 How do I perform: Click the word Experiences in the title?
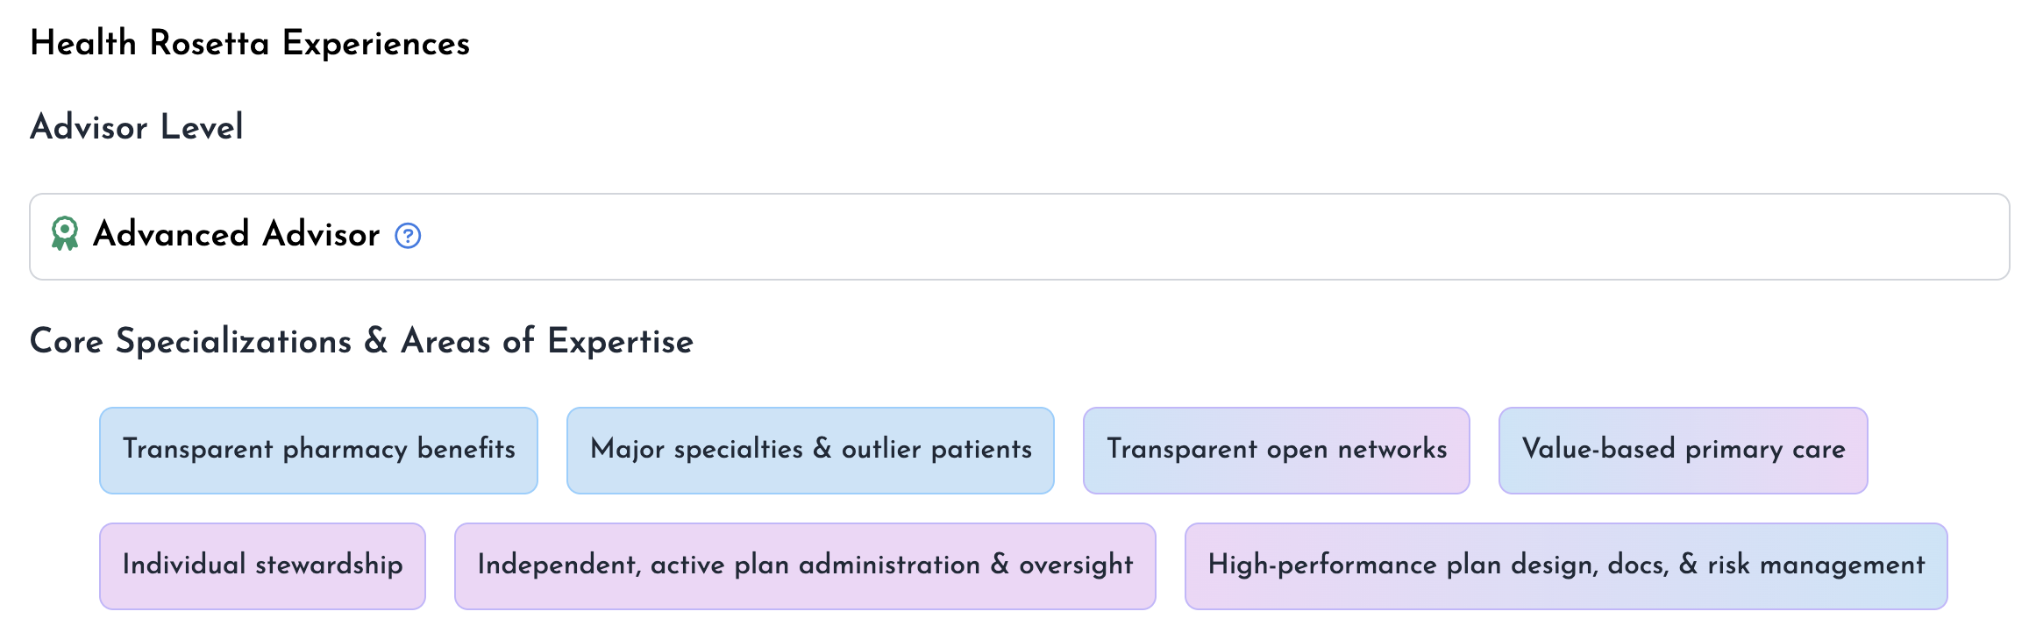click(376, 43)
